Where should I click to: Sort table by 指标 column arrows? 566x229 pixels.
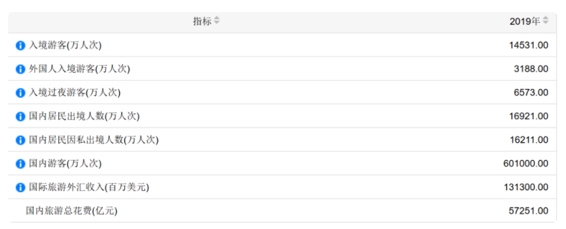(x=217, y=20)
